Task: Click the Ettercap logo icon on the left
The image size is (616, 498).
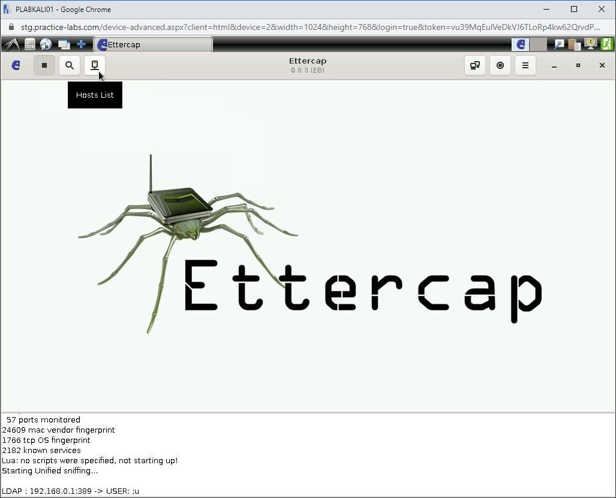Action: click(16, 65)
